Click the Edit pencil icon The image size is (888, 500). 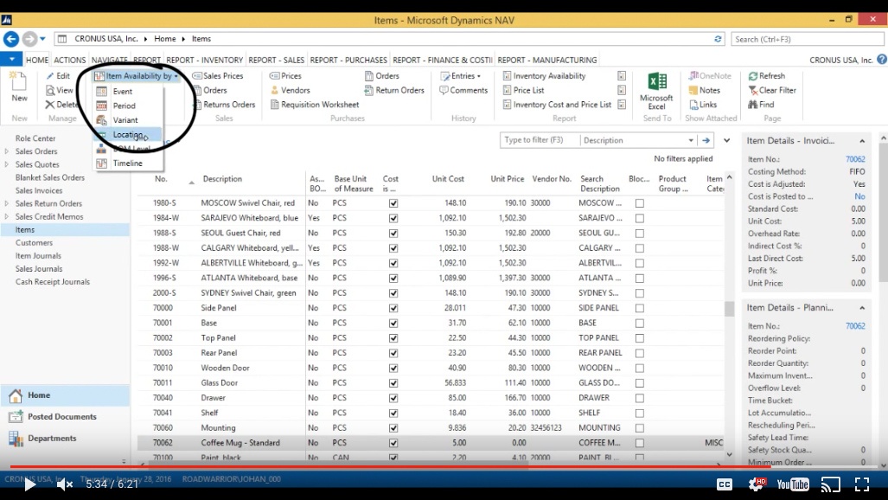pos(50,76)
